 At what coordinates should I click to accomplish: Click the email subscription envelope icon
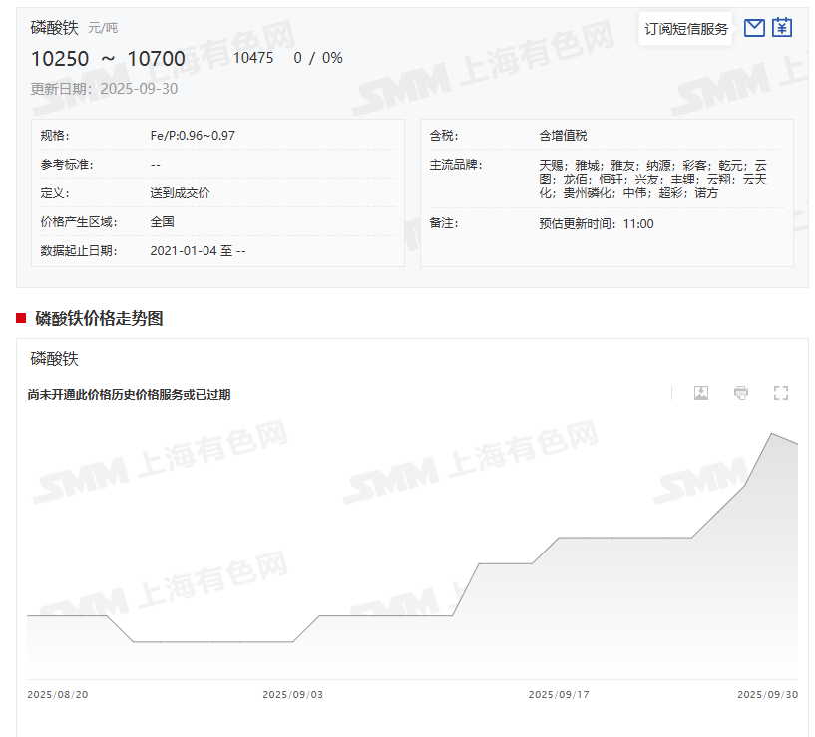754,28
